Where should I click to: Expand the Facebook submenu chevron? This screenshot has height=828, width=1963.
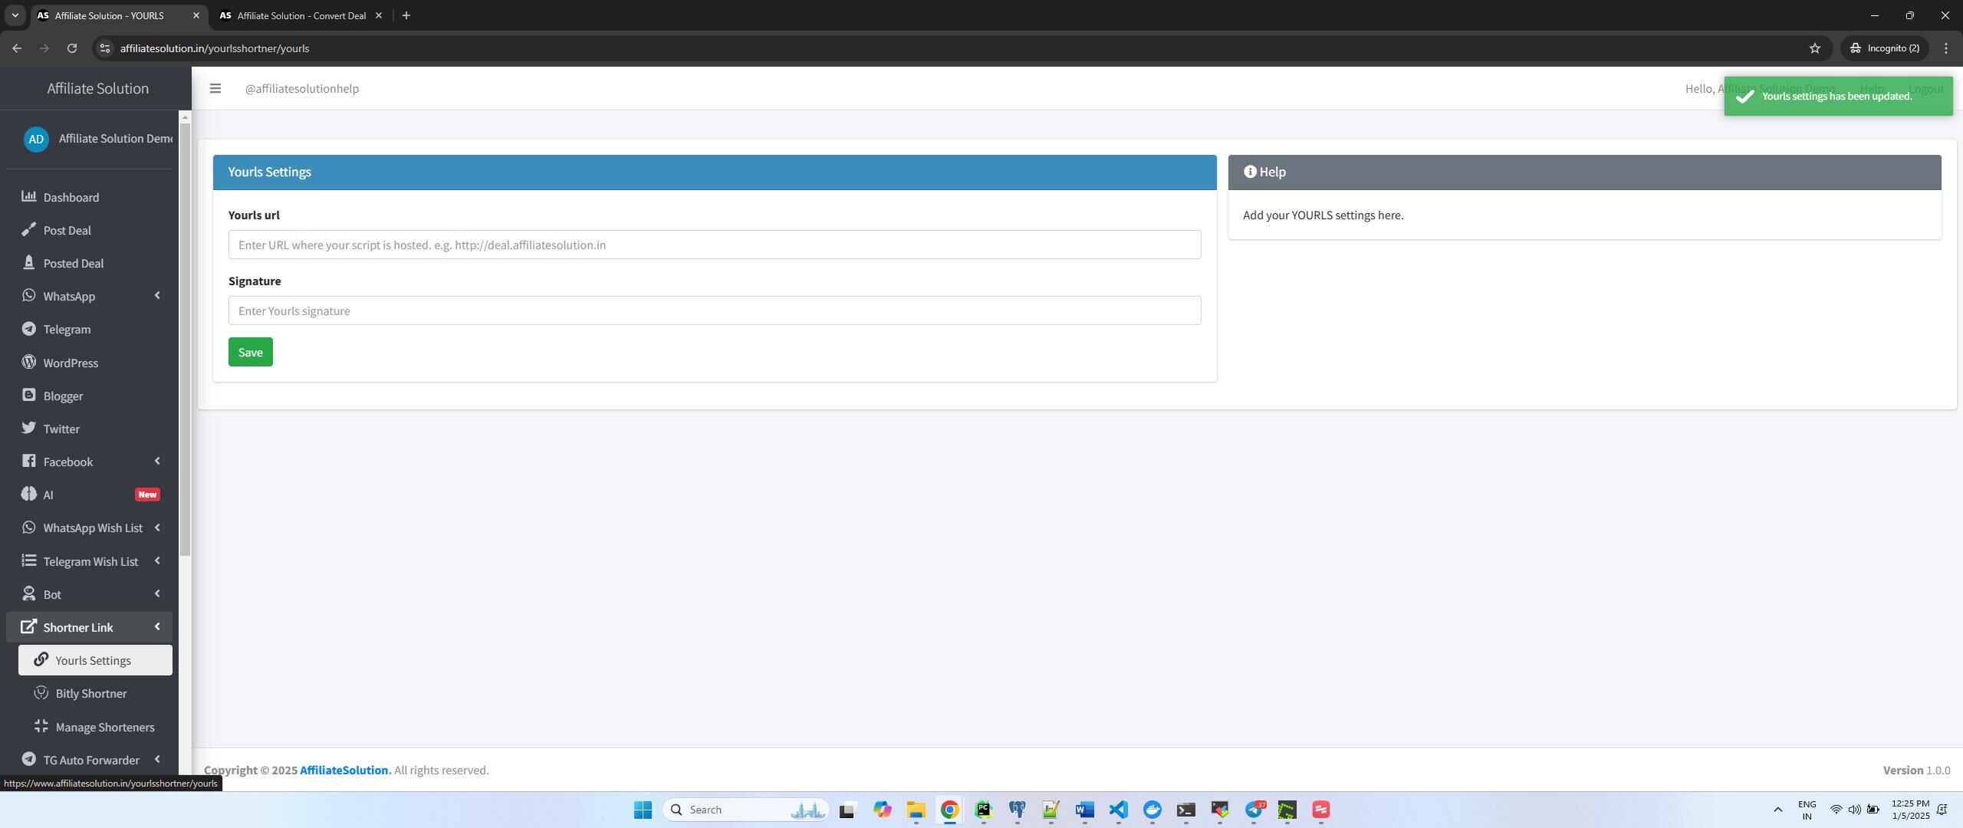tap(157, 462)
